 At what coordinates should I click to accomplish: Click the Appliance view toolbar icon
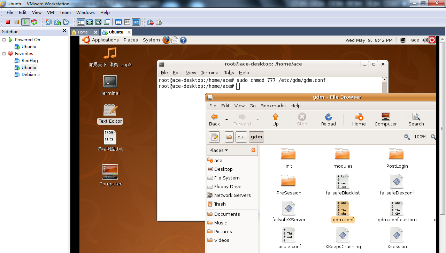coord(127,22)
